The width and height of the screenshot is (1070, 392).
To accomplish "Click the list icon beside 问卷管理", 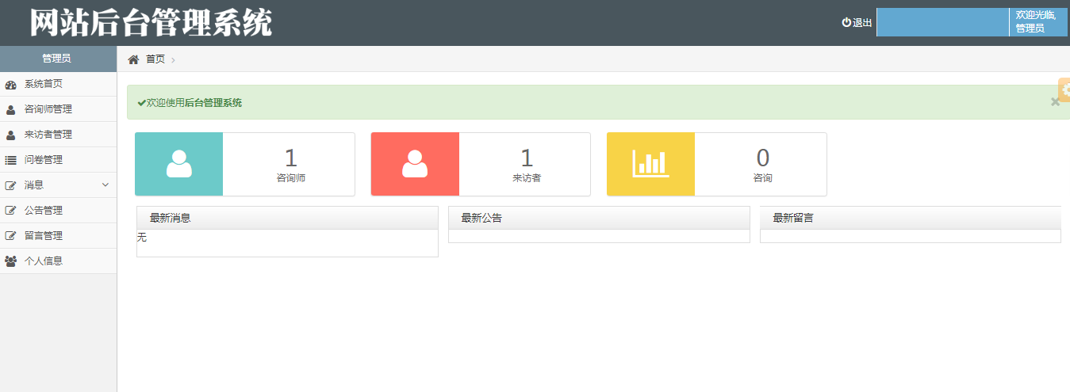I will click(x=11, y=160).
